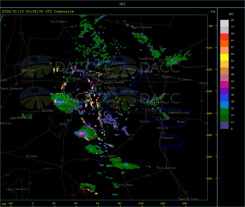Click the Paso_El_Loro map label

click(x=188, y=199)
